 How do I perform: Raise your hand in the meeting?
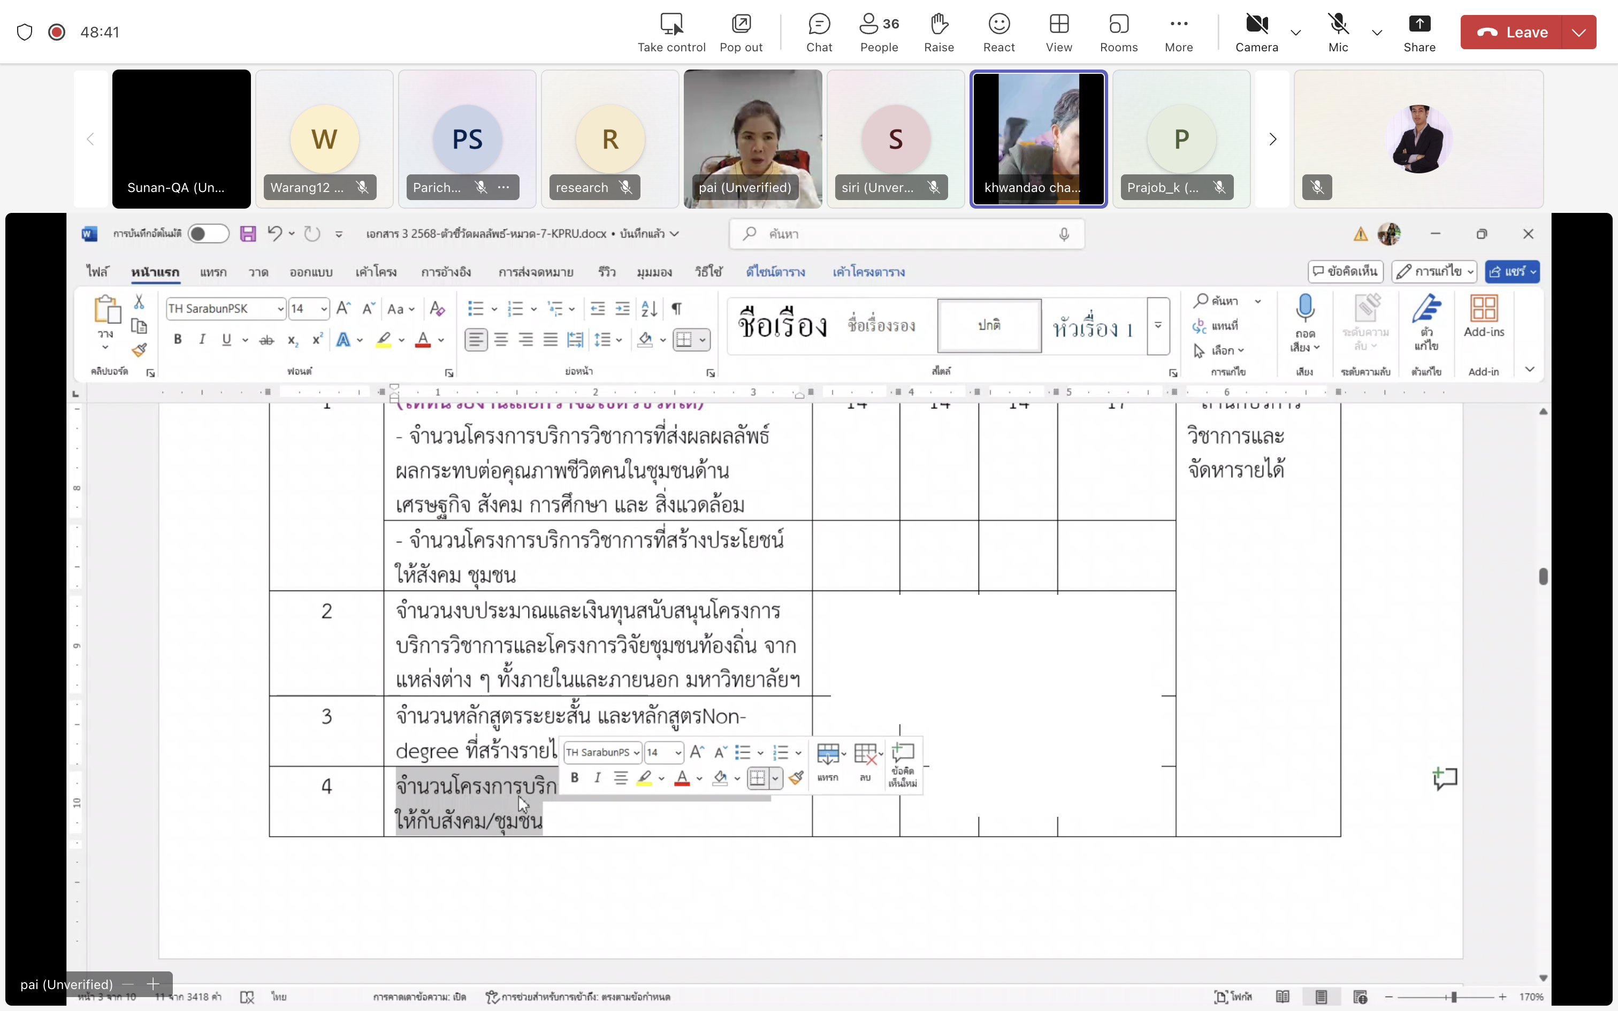(x=938, y=33)
